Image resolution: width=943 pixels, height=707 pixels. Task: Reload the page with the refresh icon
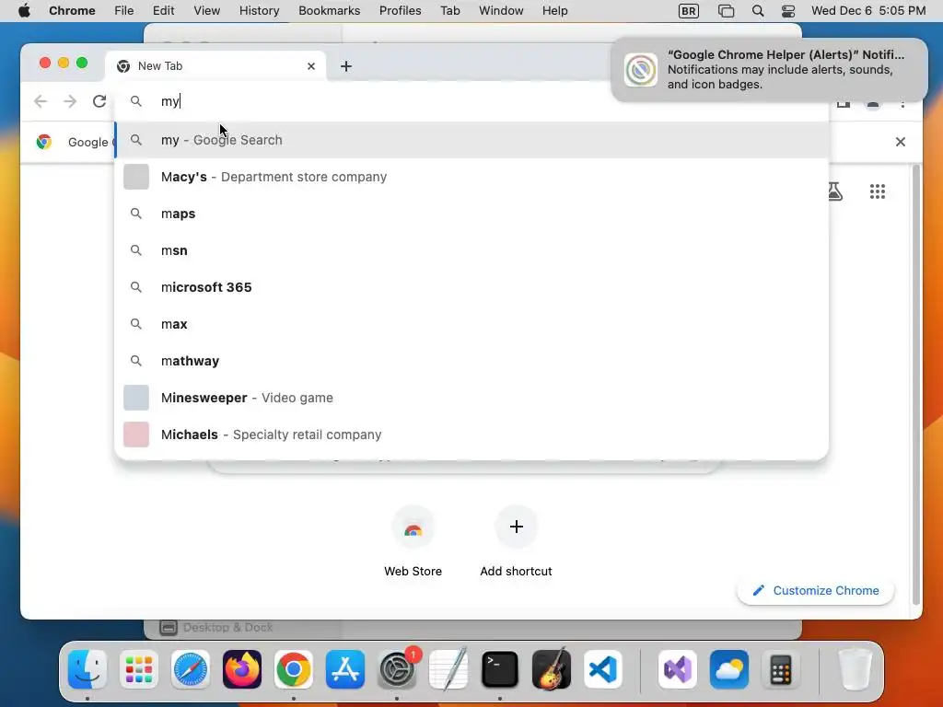click(99, 101)
